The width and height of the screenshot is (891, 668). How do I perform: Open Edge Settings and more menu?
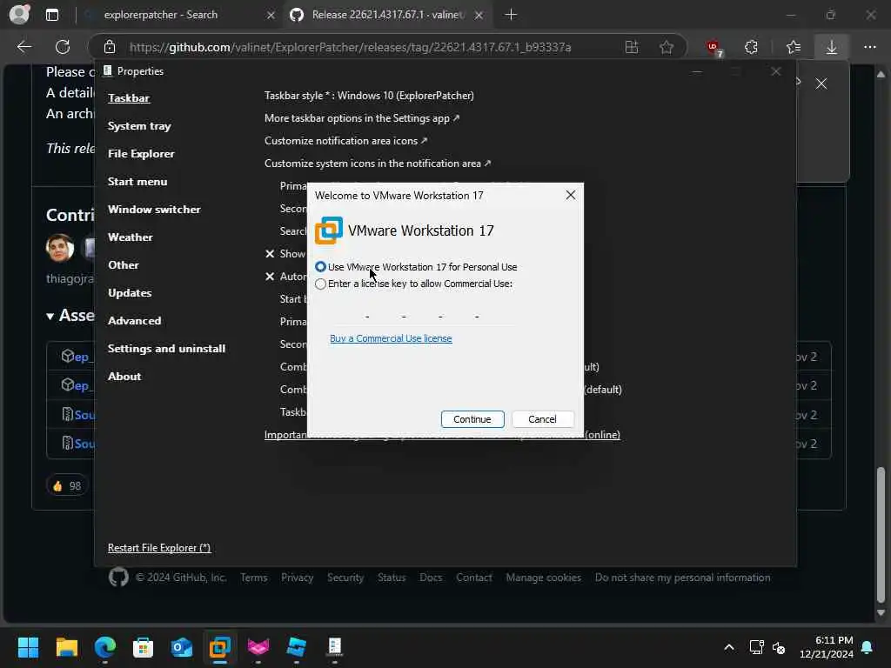pyautogui.click(x=870, y=47)
